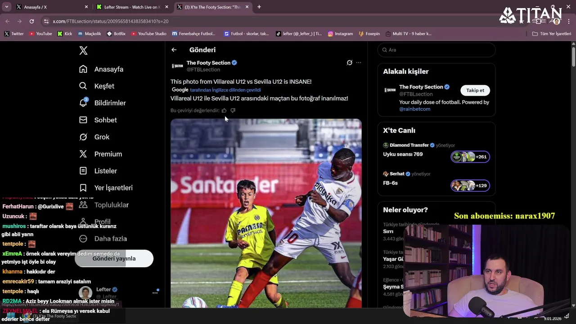
Task: Open Serhat FB-6s live space
Action: click(436, 181)
